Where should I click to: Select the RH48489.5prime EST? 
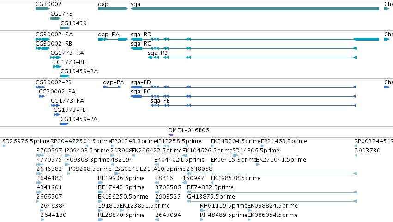click(202, 220)
